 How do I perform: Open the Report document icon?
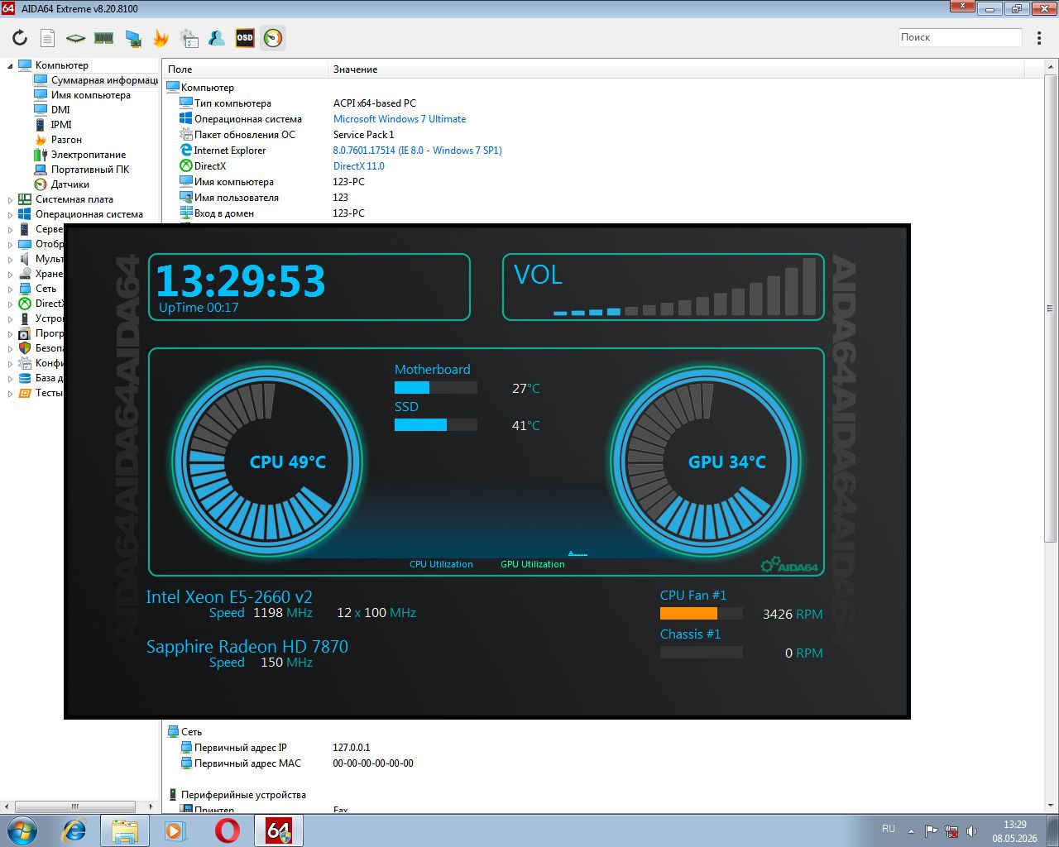tap(48, 38)
